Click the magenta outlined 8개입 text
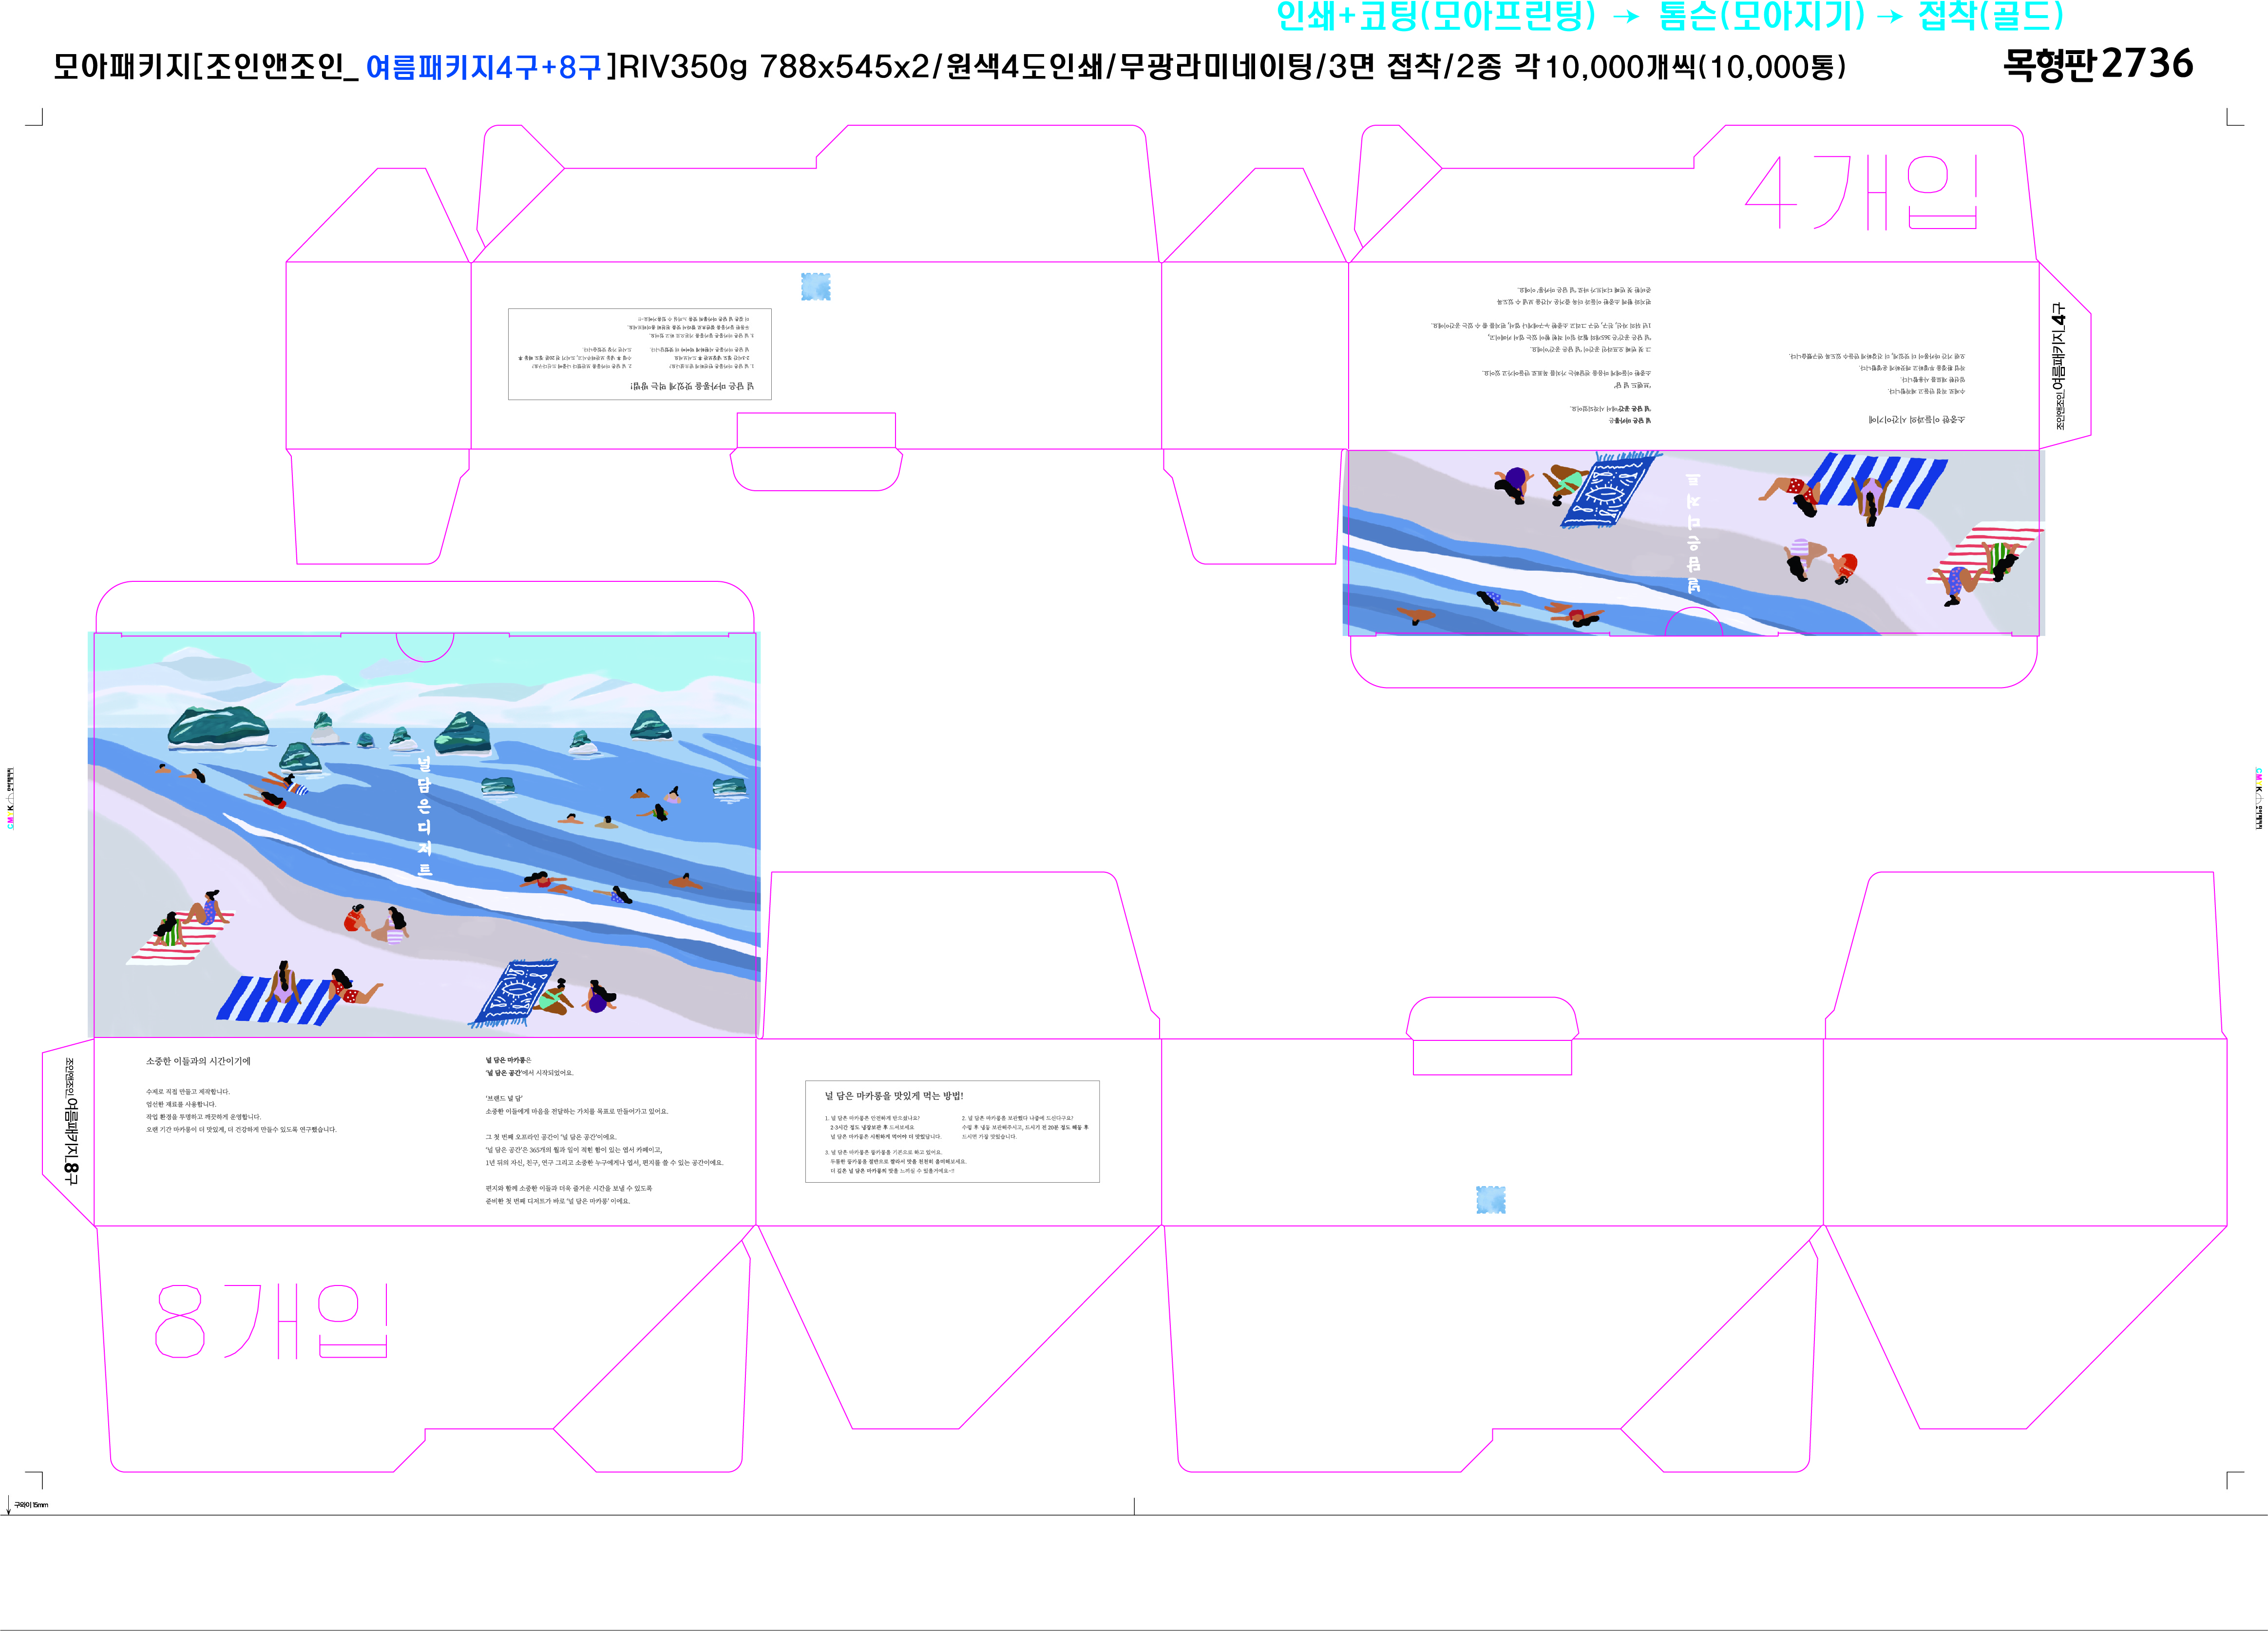Viewport: 2268px width, 1631px height. coord(271,1321)
